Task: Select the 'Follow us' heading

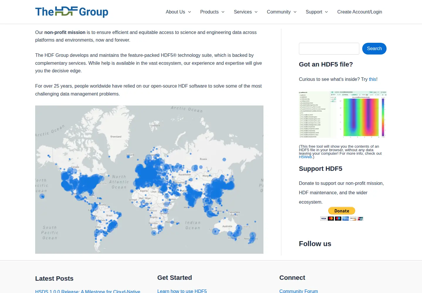Action: [315, 244]
